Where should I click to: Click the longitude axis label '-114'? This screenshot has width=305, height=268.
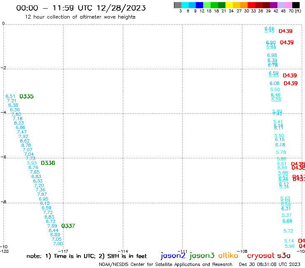123,251
